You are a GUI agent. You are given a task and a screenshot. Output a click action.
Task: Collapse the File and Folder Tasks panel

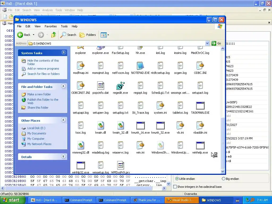pyautogui.click(x=63, y=86)
